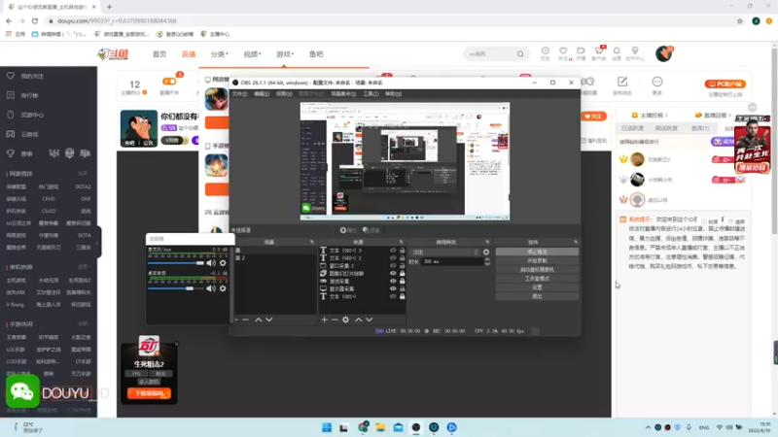This screenshot has height=437, width=778.
Task: Click 开始录制 to start recording
Action: click(x=537, y=260)
